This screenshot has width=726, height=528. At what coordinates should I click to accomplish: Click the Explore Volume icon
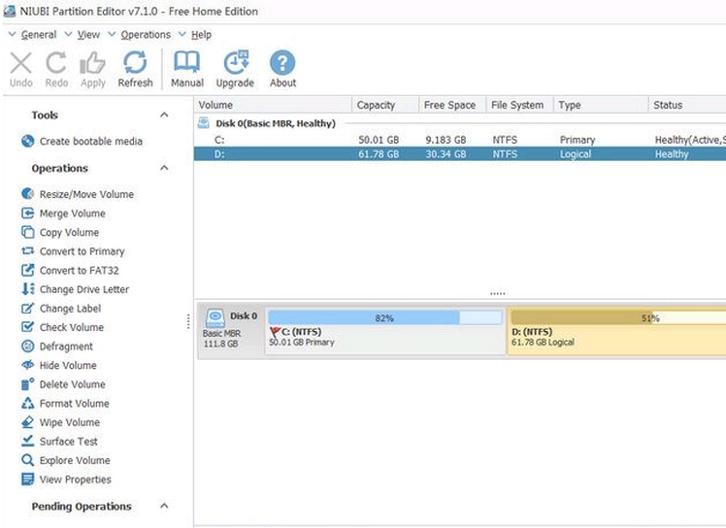[x=28, y=460]
